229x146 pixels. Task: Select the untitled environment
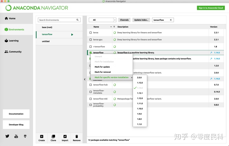[x=59, y=41]
